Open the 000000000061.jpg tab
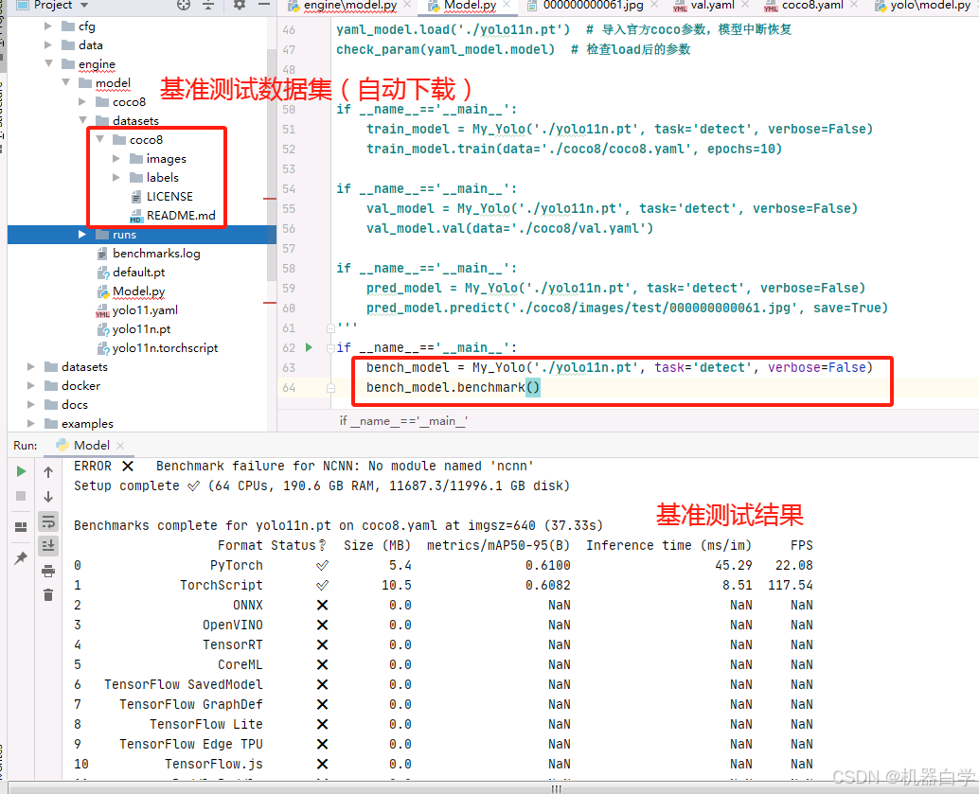This screenshot has width=979, height=794. (593, 5)
